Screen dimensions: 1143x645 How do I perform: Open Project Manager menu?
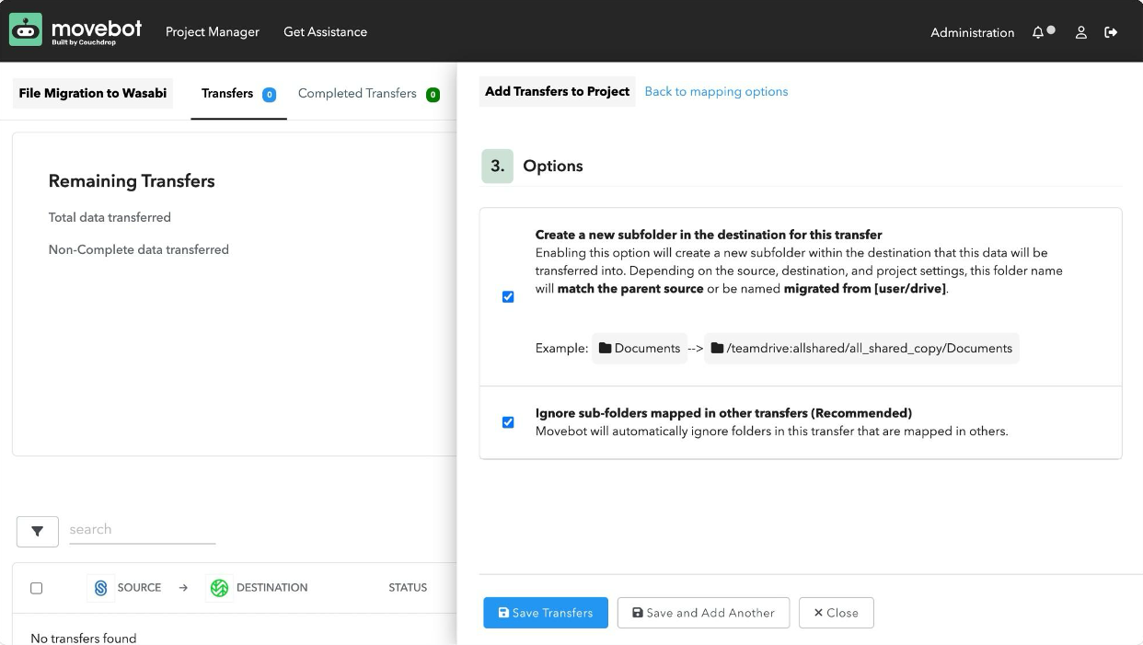(213, 32)
